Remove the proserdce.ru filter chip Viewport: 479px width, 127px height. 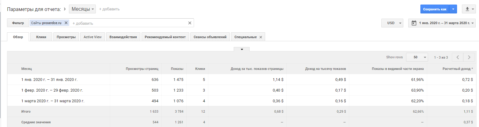(x=66, y=23)
